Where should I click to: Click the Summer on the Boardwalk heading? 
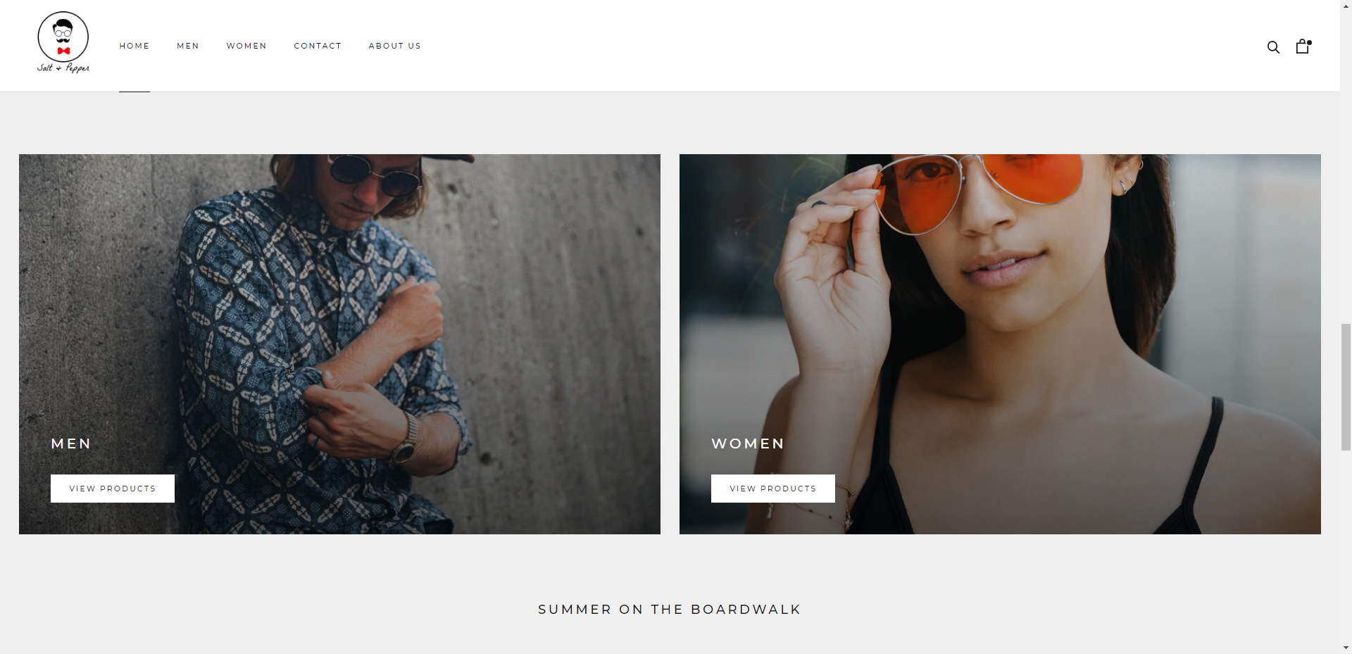tap(670, 610)
